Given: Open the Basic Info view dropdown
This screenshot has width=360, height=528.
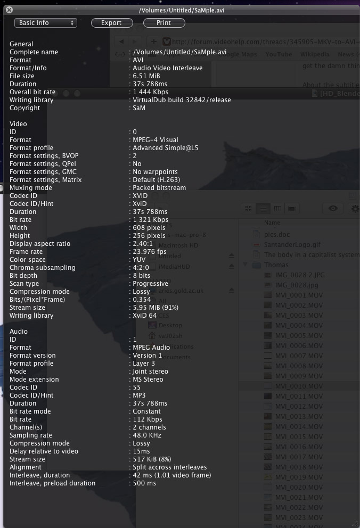Looking at the screenshot, I should [46, 23].
